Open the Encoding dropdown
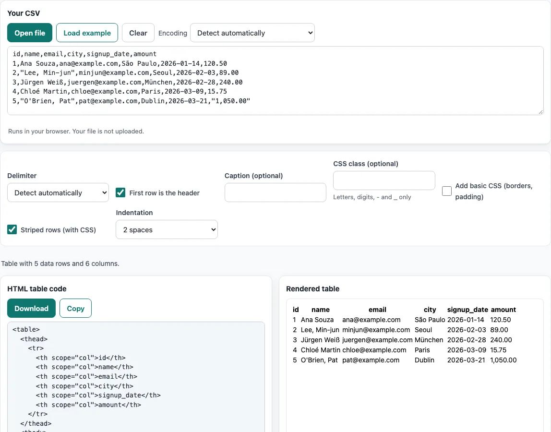This screenshot has height=432, width=551. coord(252,33)
